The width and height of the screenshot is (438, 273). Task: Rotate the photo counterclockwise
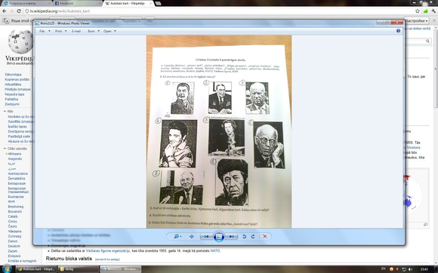[244, 237]
